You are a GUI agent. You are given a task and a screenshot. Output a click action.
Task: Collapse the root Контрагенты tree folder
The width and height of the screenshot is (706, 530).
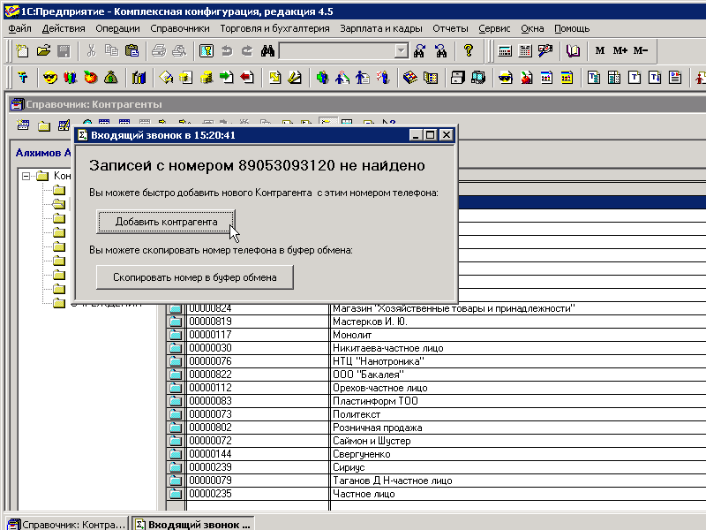click(26, 176)
